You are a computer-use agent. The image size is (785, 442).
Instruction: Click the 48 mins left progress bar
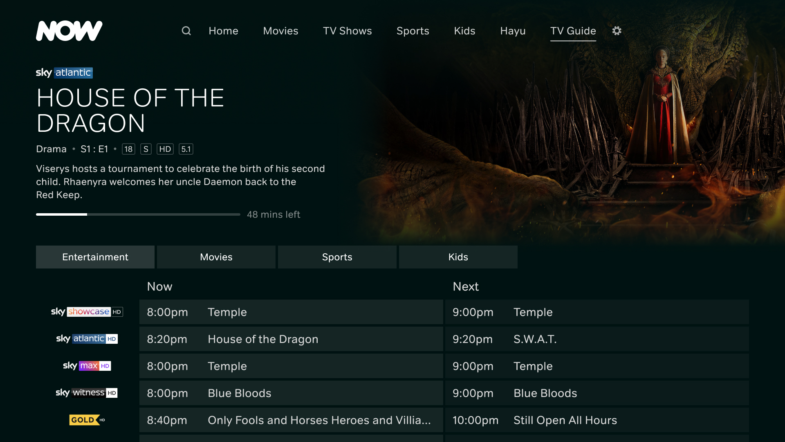pos(138,214)
